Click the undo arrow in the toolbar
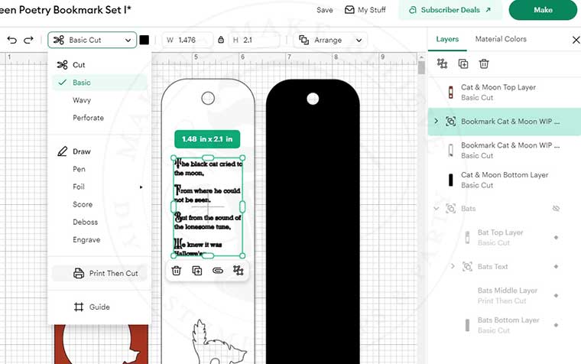The width and height of the screenshot is (581, 364). tap(12, 40)
